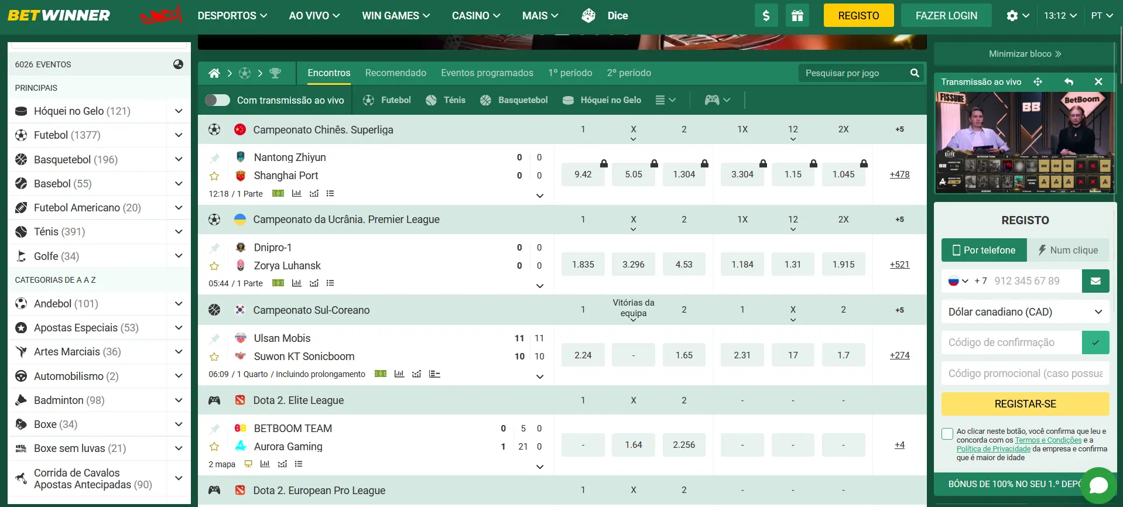Open the gift bonuses icon
Image resolution: width=1123 pixels, height=507 pixels.
[x=797, y=16]
